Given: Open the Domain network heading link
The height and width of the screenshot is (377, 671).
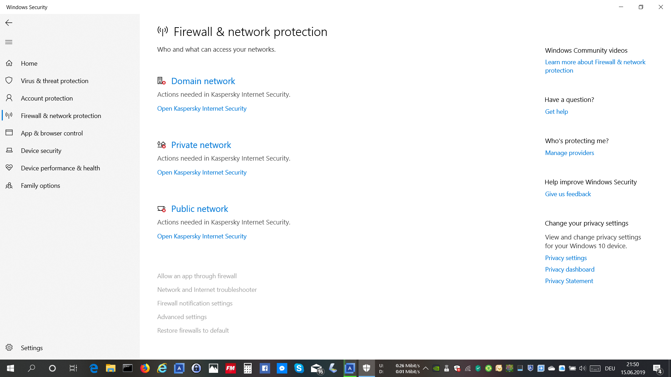Looking at the screenshot, I should click(x=203, y=81).
